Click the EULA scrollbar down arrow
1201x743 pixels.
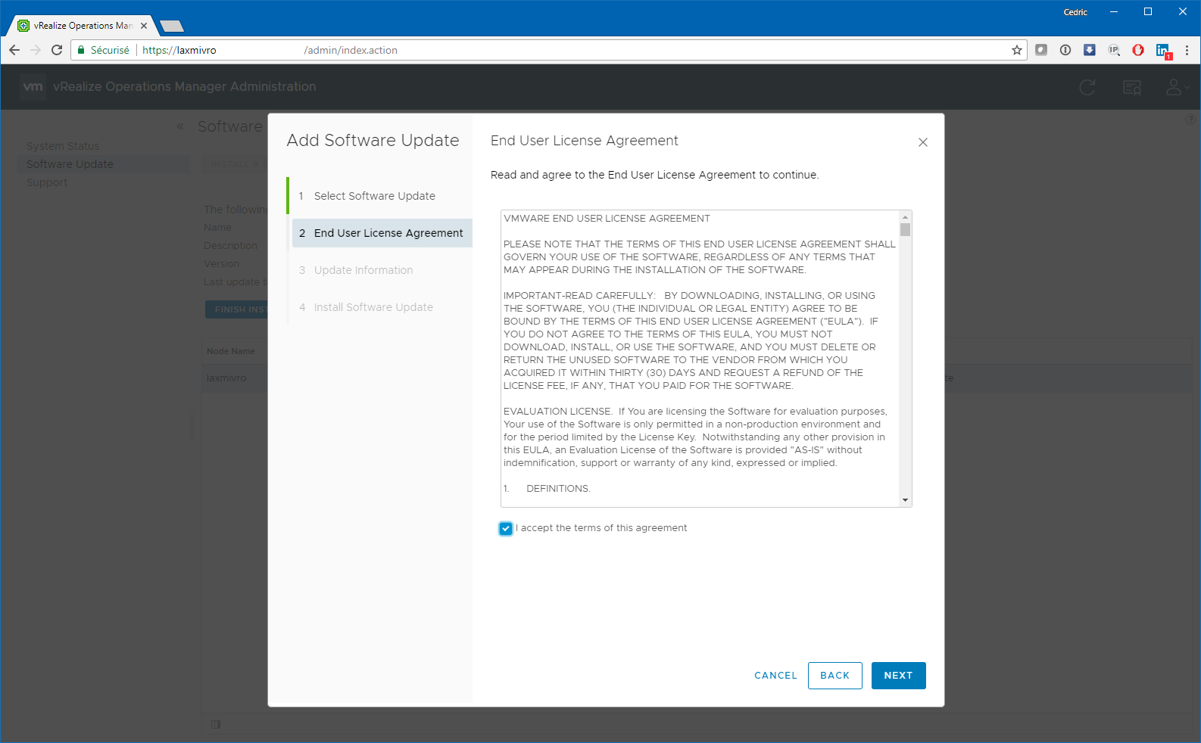(905, 500)
